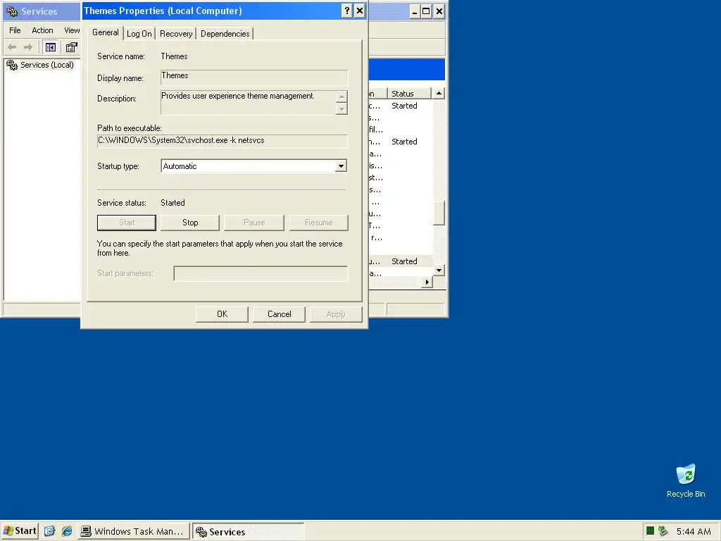Image resolution: width=721 pixels, height=541 pixels.
Task: Toggle the Show/Hide Console Tree toolbar icon
Action: point(51,47)
